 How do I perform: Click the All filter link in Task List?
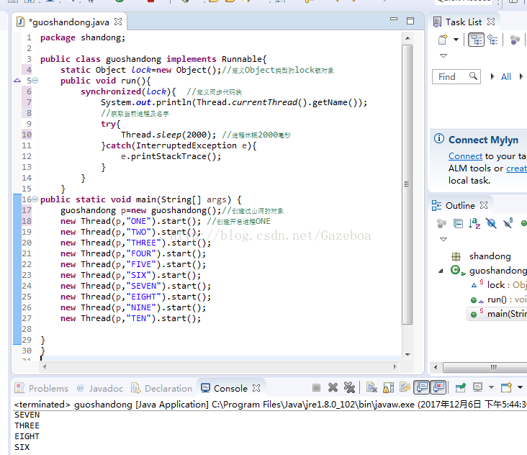(505, 76)
